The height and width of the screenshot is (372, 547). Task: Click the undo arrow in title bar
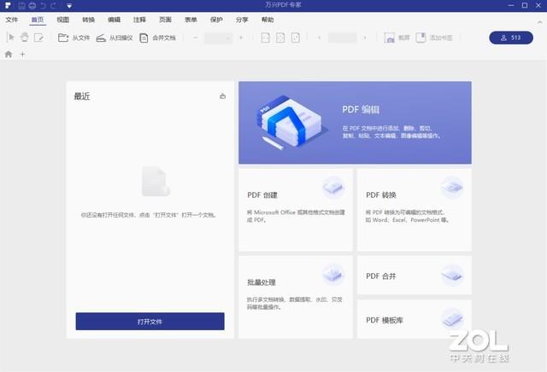click(x=44, y=6)
